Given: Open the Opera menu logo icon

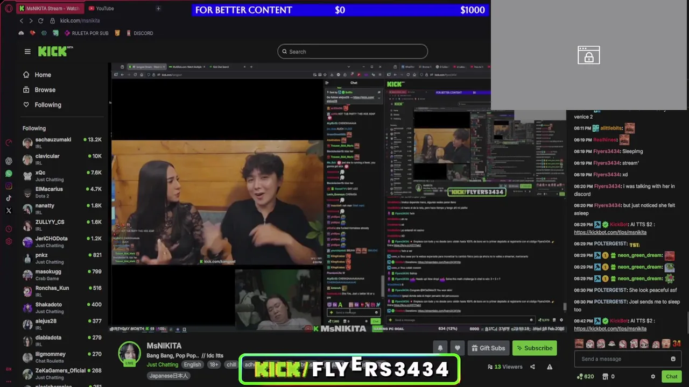Looking at the screenshot, I should coord(9,8).
